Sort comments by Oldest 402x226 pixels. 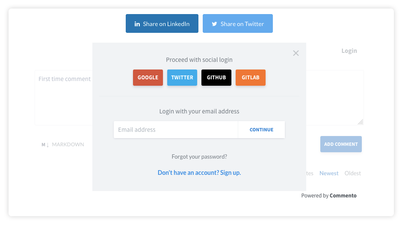coord(353,173)
